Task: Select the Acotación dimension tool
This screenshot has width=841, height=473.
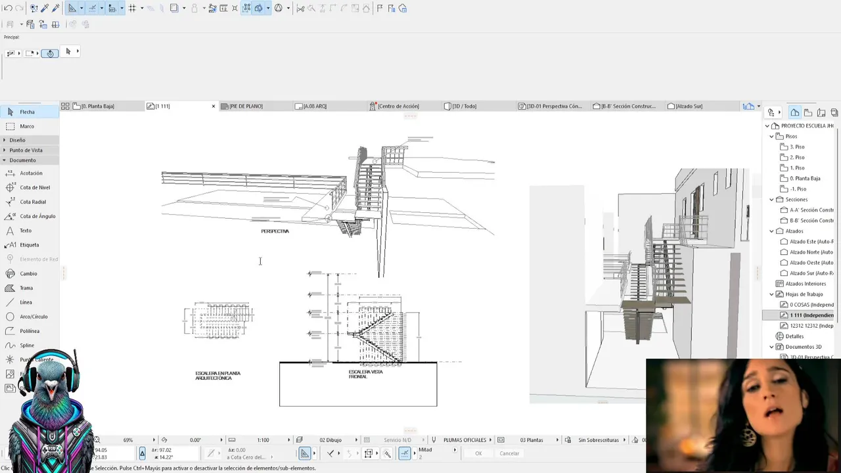Action: point(30,173)
